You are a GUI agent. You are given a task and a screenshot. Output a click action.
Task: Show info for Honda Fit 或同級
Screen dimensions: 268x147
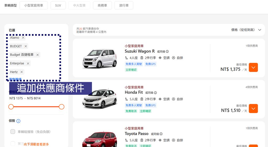coord(155,93)
